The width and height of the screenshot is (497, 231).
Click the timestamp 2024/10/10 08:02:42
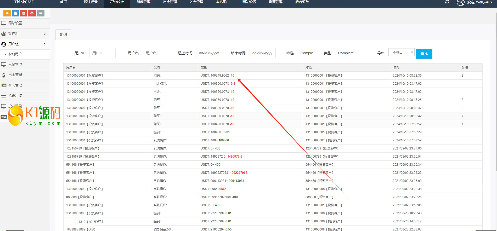coord(407,116)
